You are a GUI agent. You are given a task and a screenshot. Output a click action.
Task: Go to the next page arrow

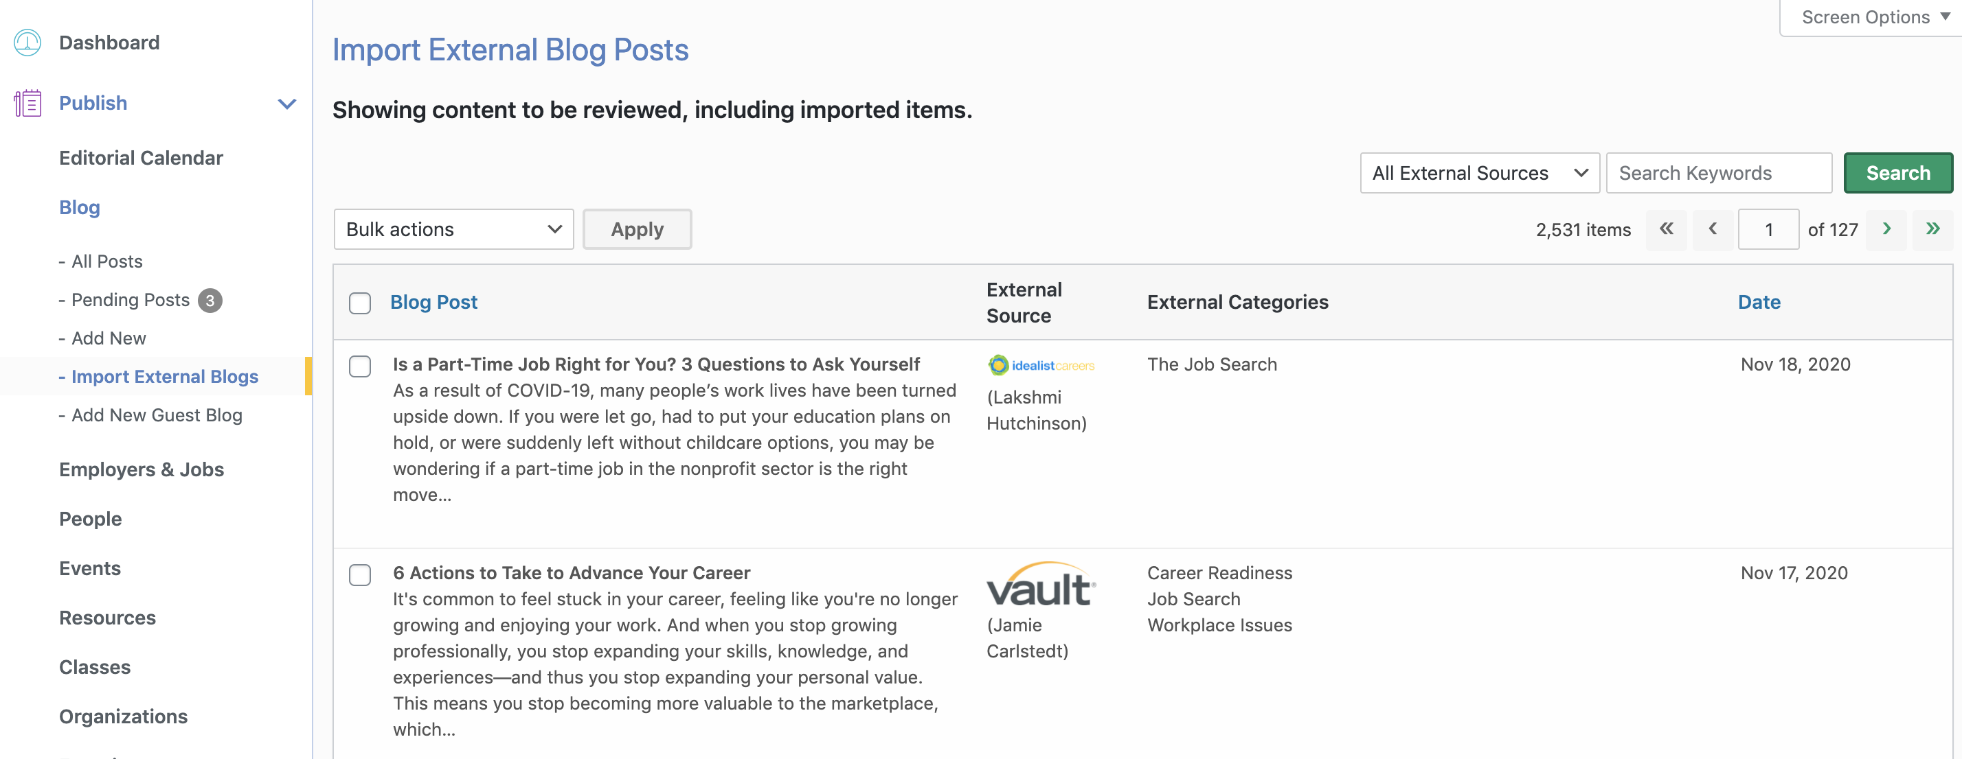coord(1886,229)
